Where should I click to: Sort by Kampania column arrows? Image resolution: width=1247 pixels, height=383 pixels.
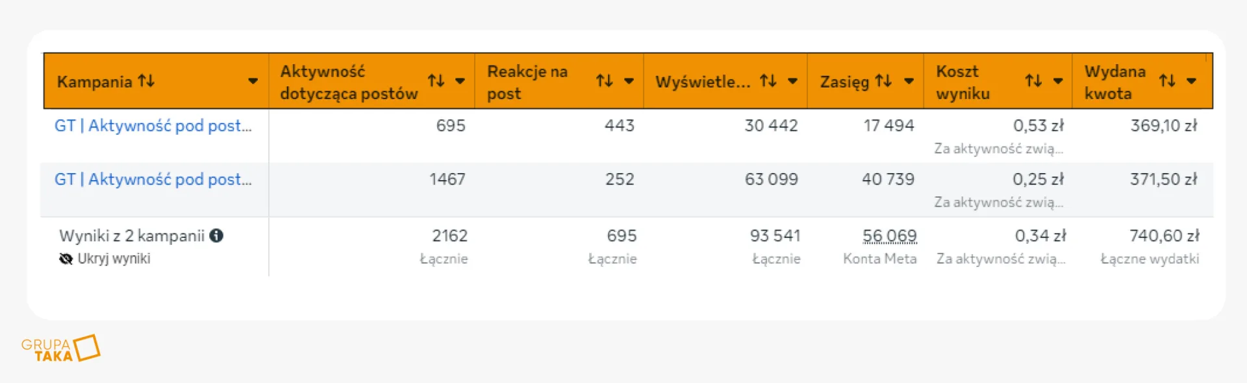pyautogui.click(x=146, y=81)
